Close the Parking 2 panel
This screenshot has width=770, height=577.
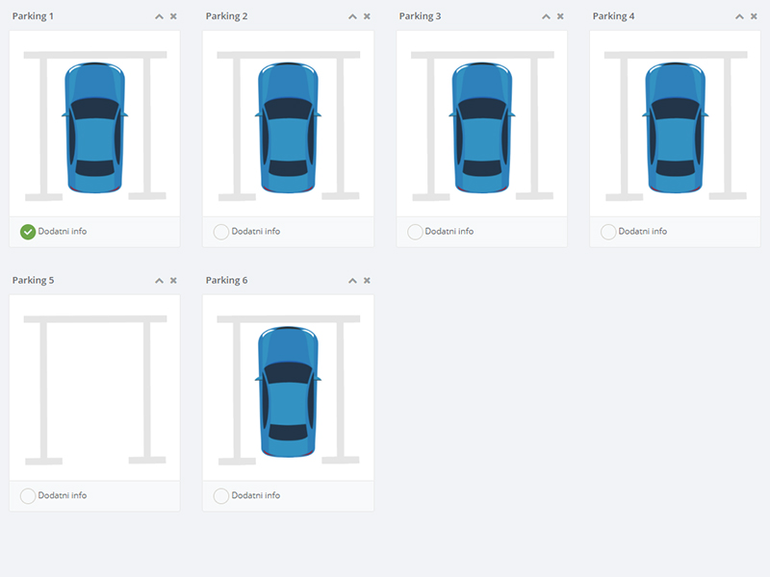[x=367, y=16]
